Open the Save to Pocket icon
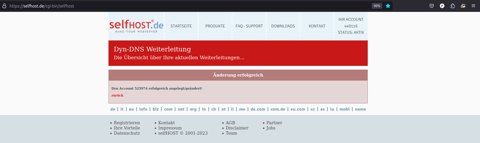The height and width of the screenshot is (143, 480). coord(431,6)
